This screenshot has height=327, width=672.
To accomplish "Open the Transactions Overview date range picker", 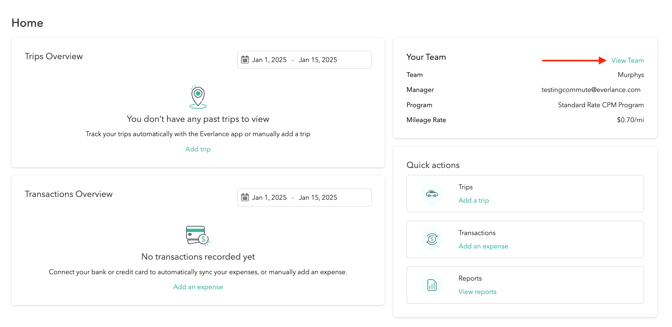I will coord(304,197).
